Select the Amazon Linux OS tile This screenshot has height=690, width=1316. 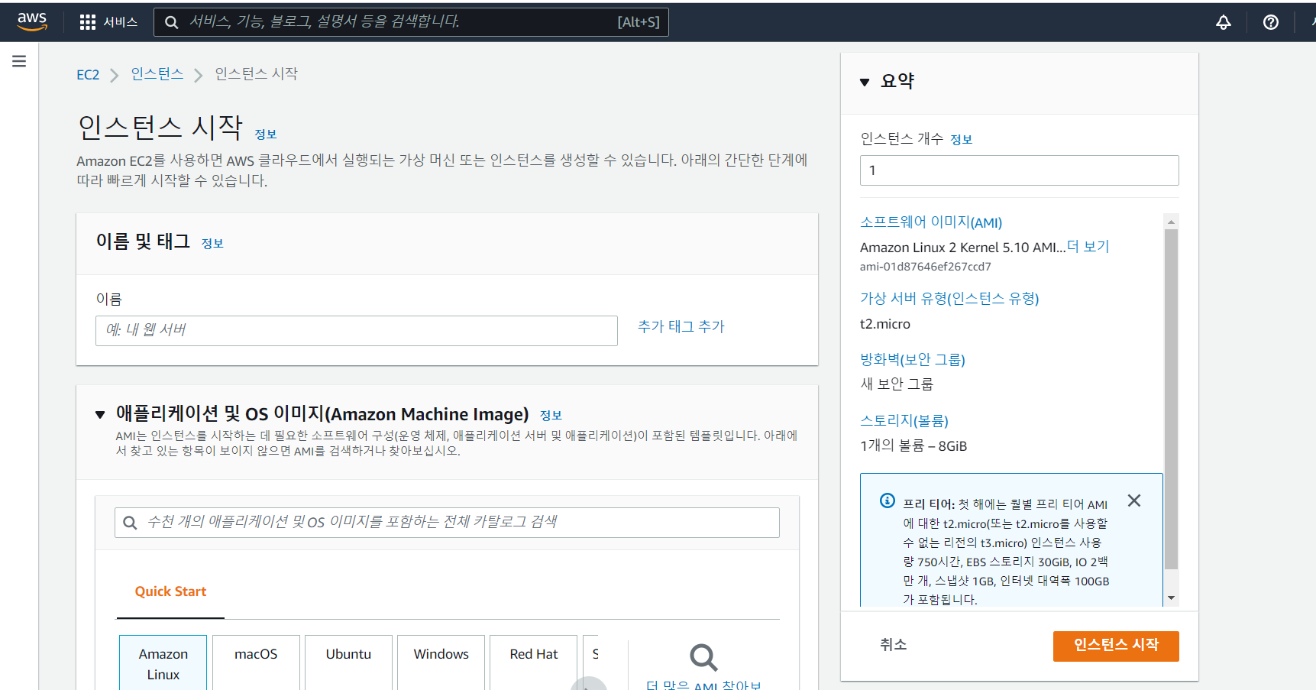pos(163,663)
